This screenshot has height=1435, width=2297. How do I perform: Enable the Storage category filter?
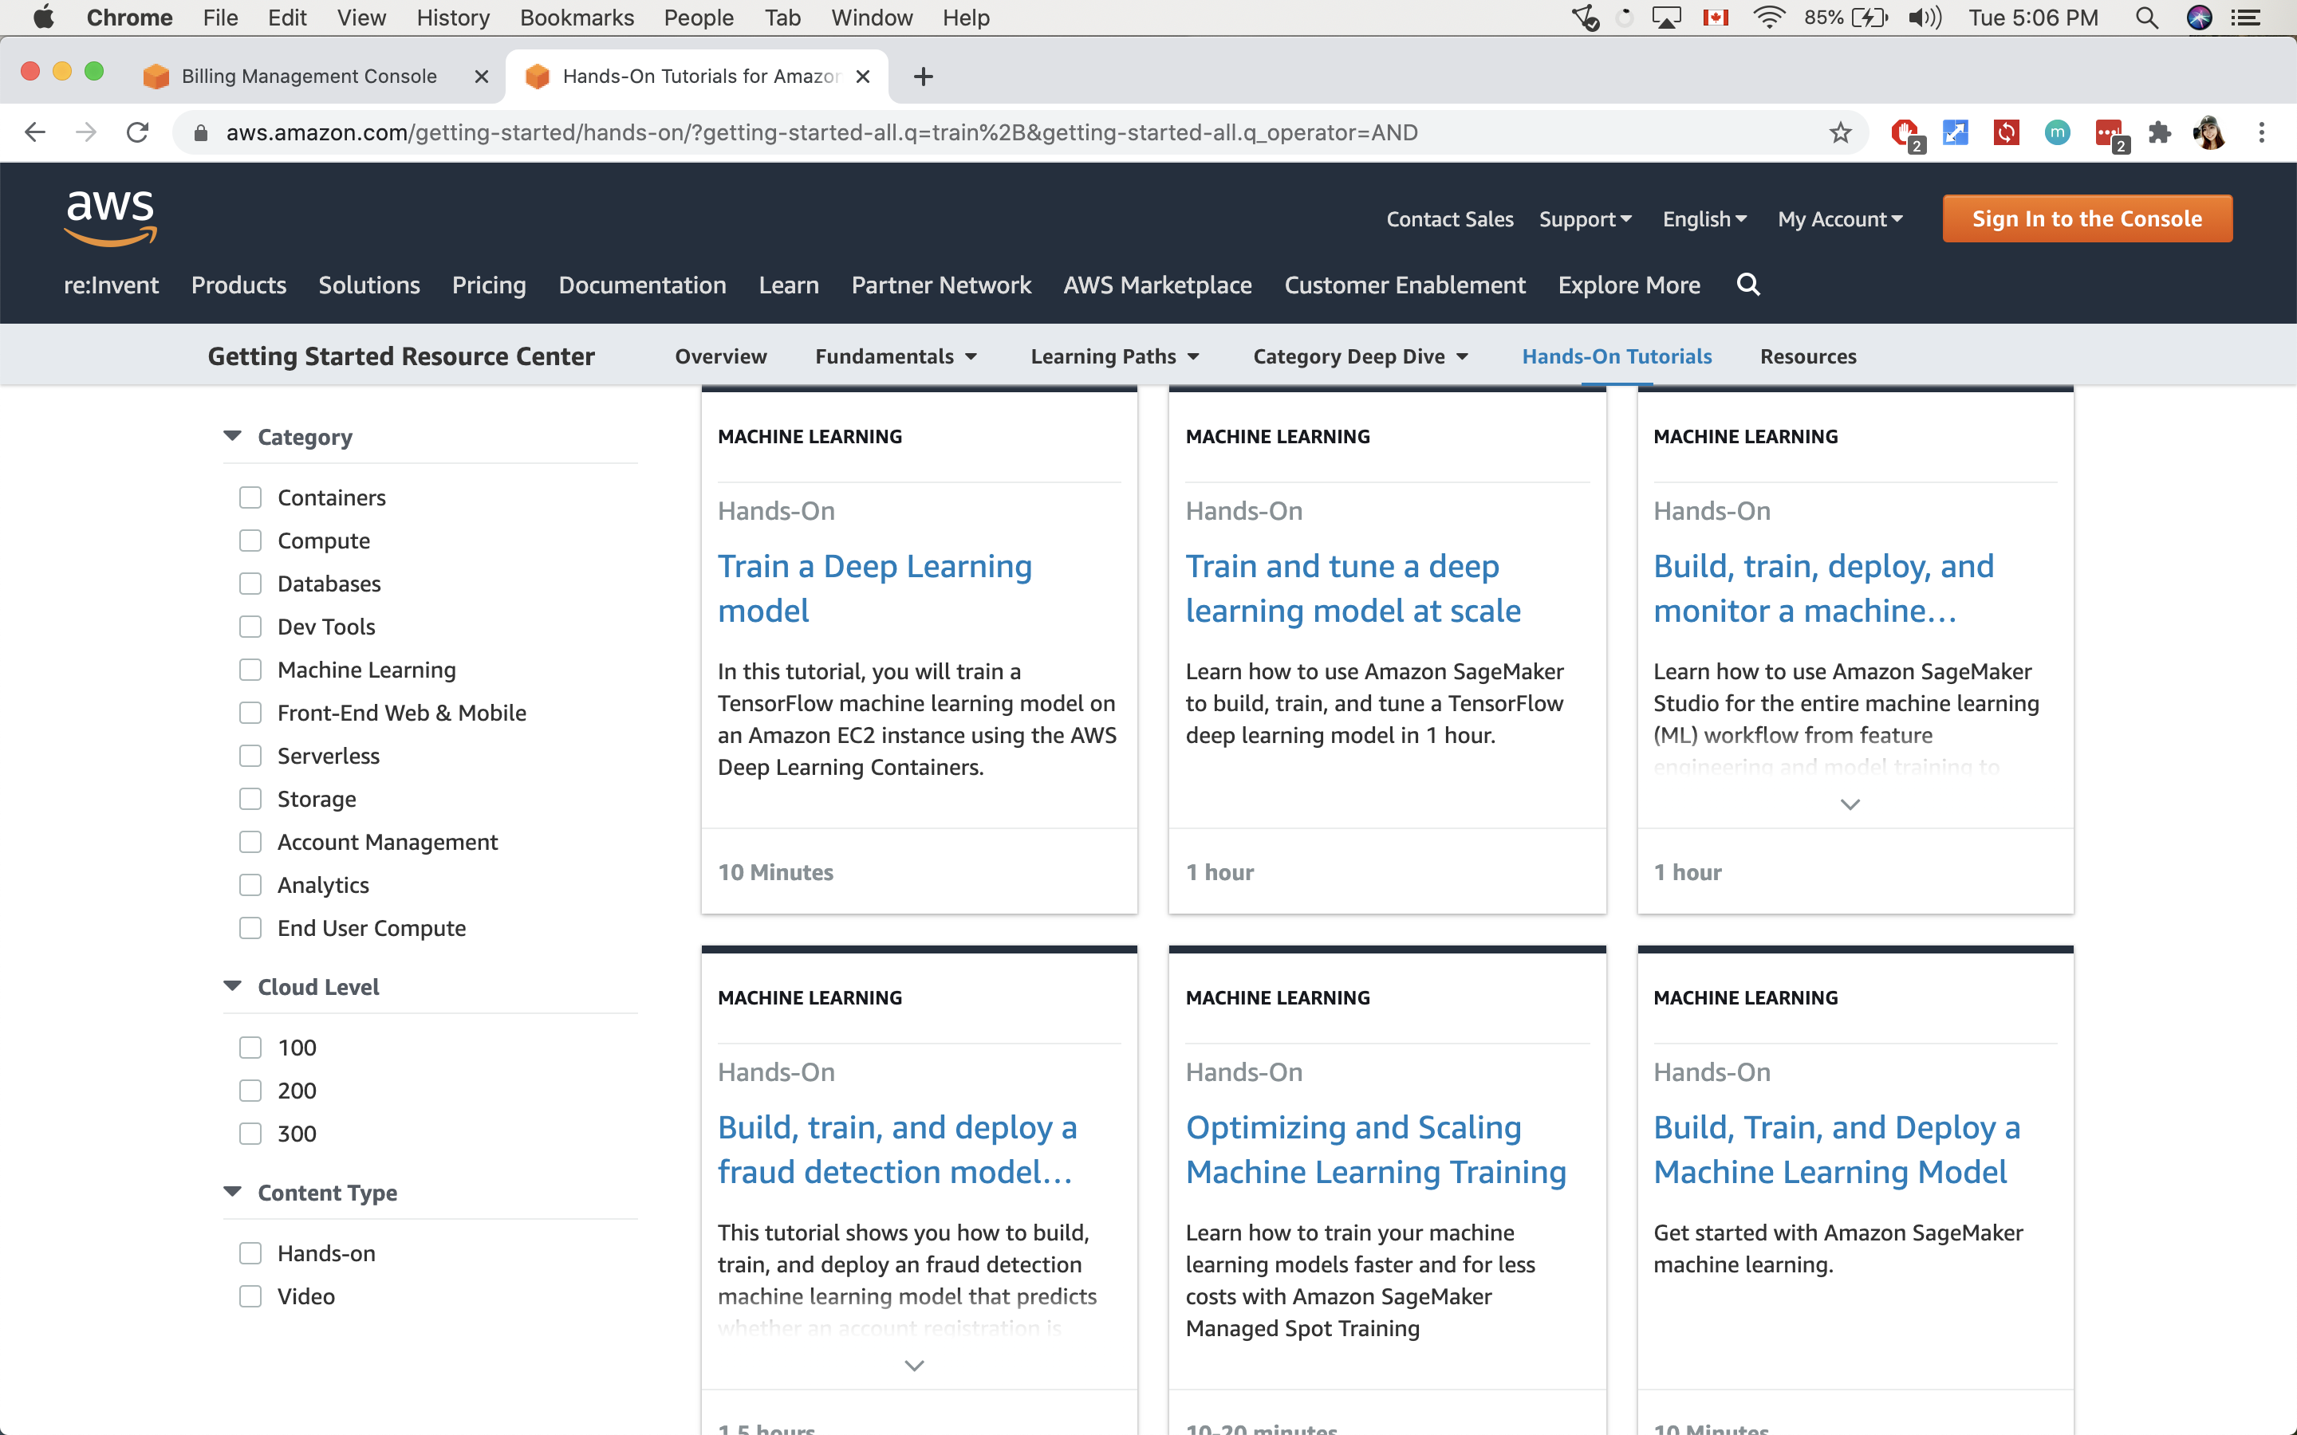tap(250, 799)
